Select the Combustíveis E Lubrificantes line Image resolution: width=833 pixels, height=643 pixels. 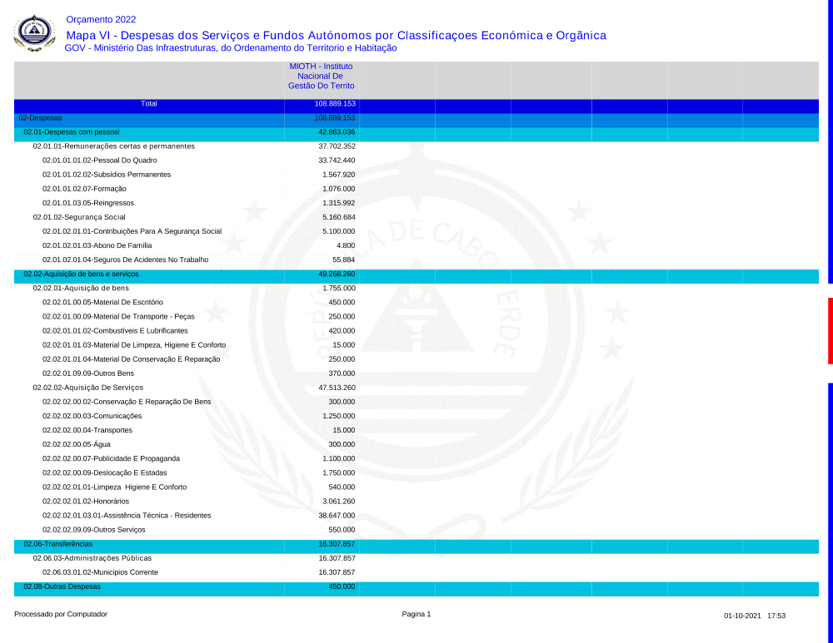point(115,330)
